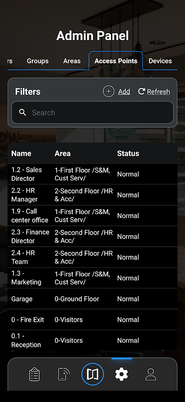185x402 pixels.
Task: Focus the Search input field
Action: tap(92, 113)
